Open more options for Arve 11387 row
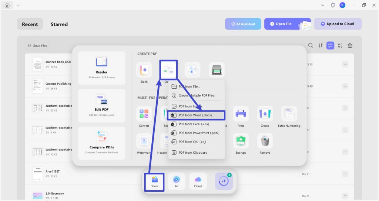The height and width of the screenshot is (201, 379). click(345, 174)
